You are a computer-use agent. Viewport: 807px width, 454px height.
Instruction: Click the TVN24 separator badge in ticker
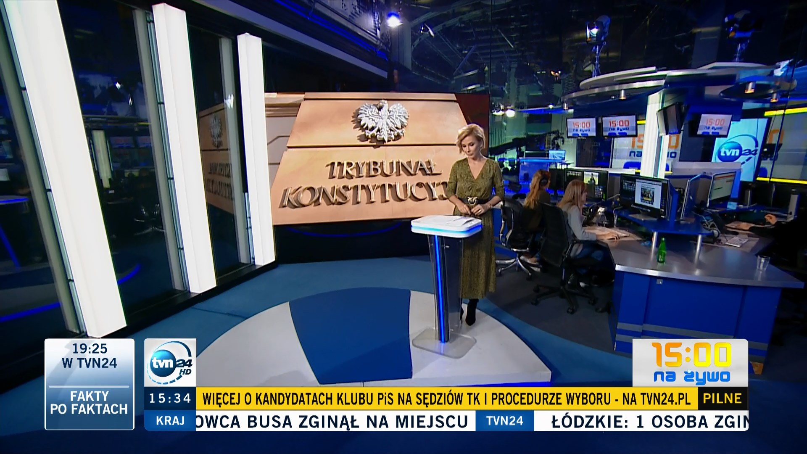(505, 421)
